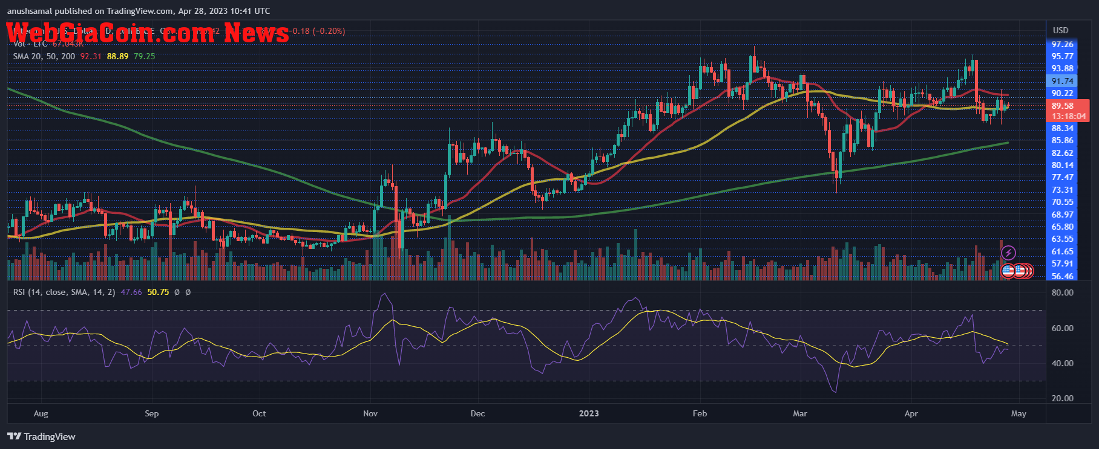Click the 80.14 price level

(x=1063, y=165)
